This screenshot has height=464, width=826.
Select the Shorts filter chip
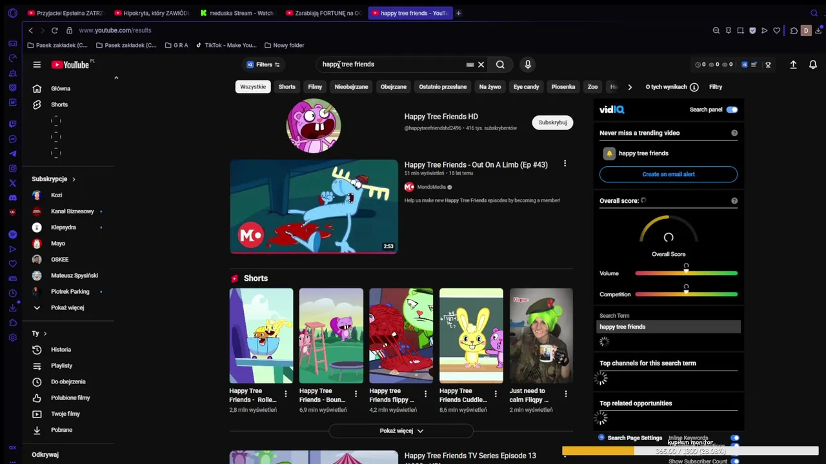pyautogui.click(x=287, y=86)
